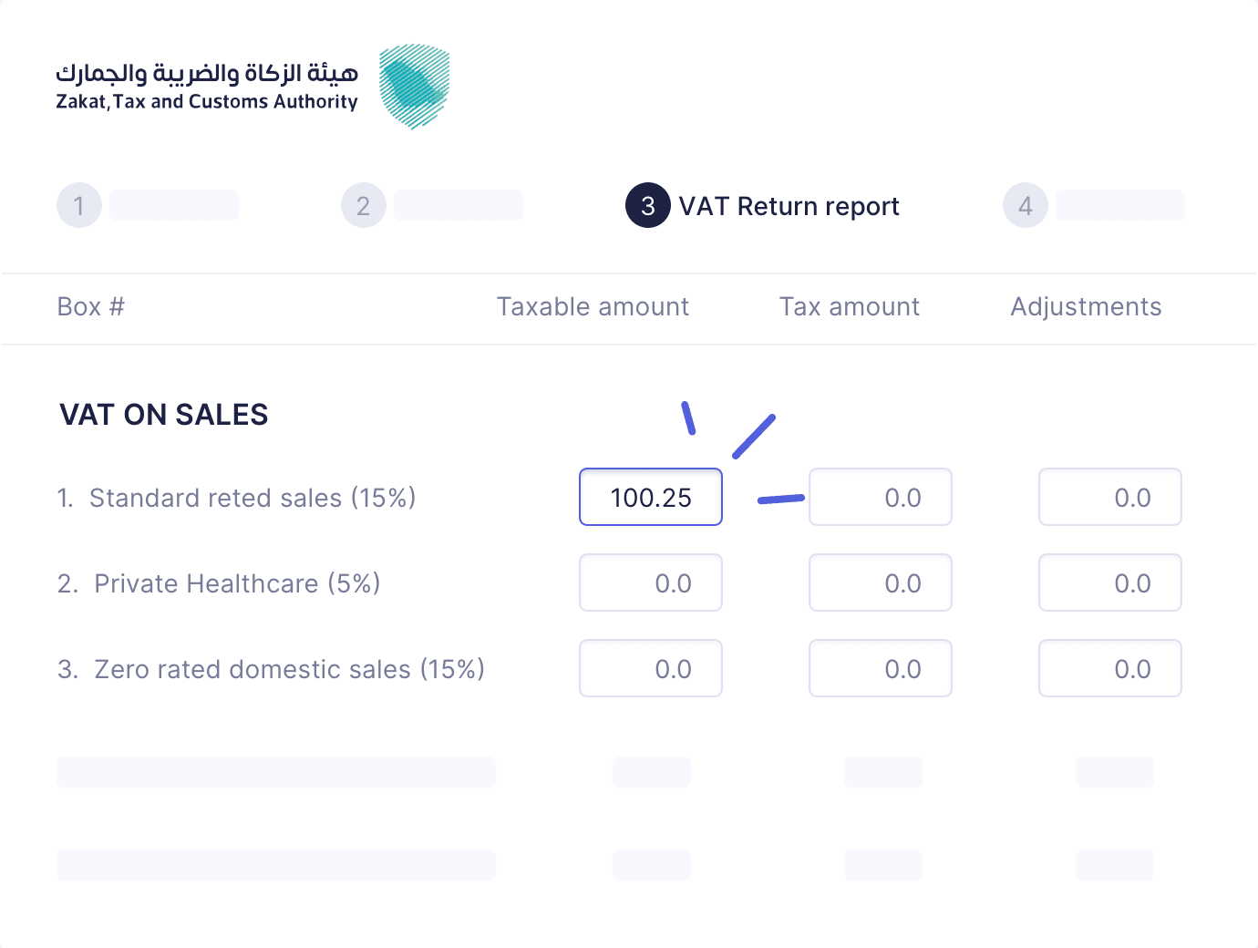Click the Taxable amount column header

(593, 307)
